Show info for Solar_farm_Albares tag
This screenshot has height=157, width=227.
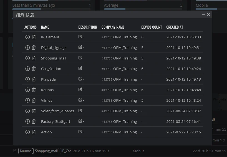tap(27, 111)
